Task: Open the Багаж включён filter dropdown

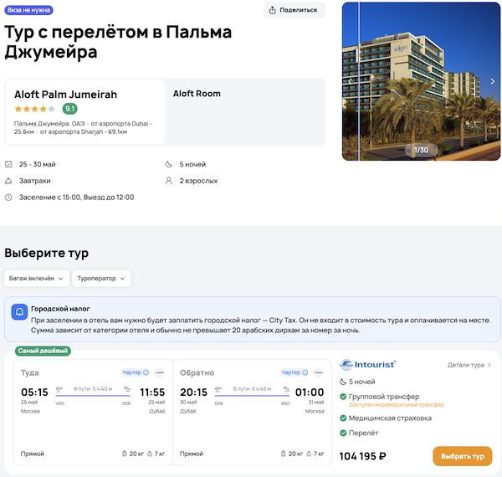Action: tap(35, 278)
